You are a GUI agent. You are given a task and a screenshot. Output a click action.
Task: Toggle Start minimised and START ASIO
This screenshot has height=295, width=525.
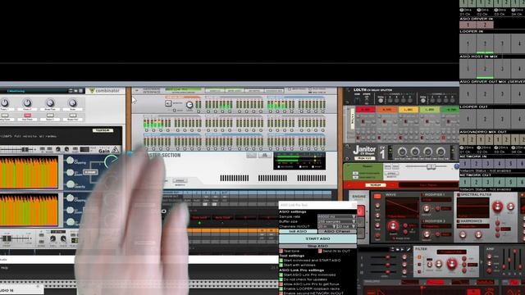click(x=281, y=261)
